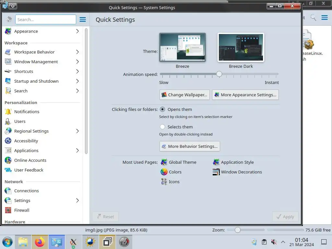Click the muted volume tray icon

[x=274, y=242]
